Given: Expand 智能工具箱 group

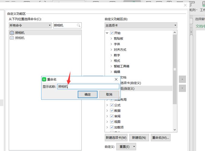Looking at the screenshot, I should pos(111,66).
